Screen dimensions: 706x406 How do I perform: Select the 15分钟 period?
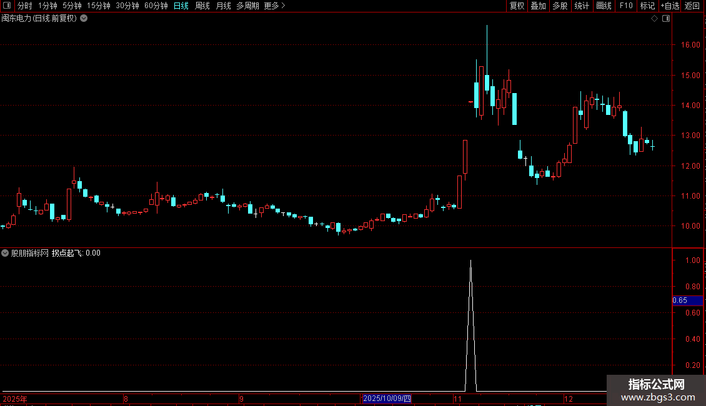(x=99, y=6)
